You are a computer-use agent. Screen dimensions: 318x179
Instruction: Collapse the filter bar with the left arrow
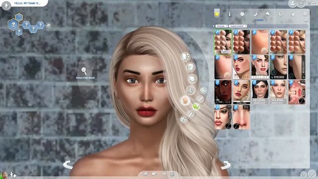click(213, 26)
